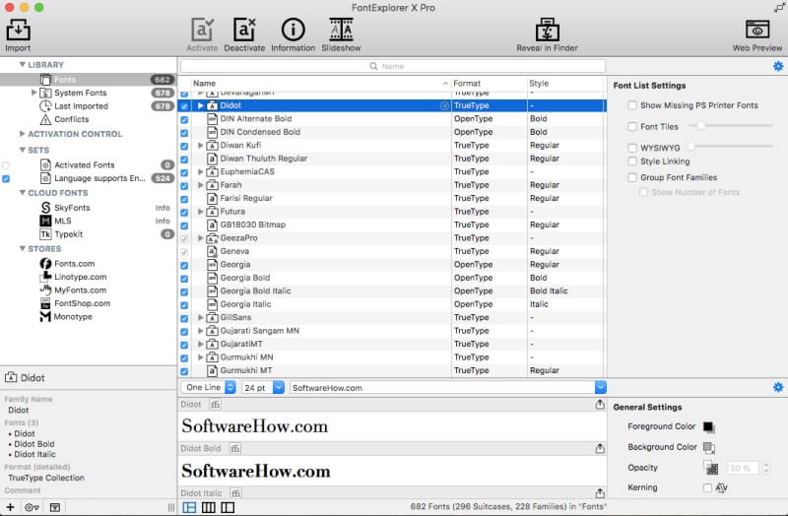Screen dimensions: 788x516
Task: Click the new smart set icon at bottom left
Action: [55, 507]
